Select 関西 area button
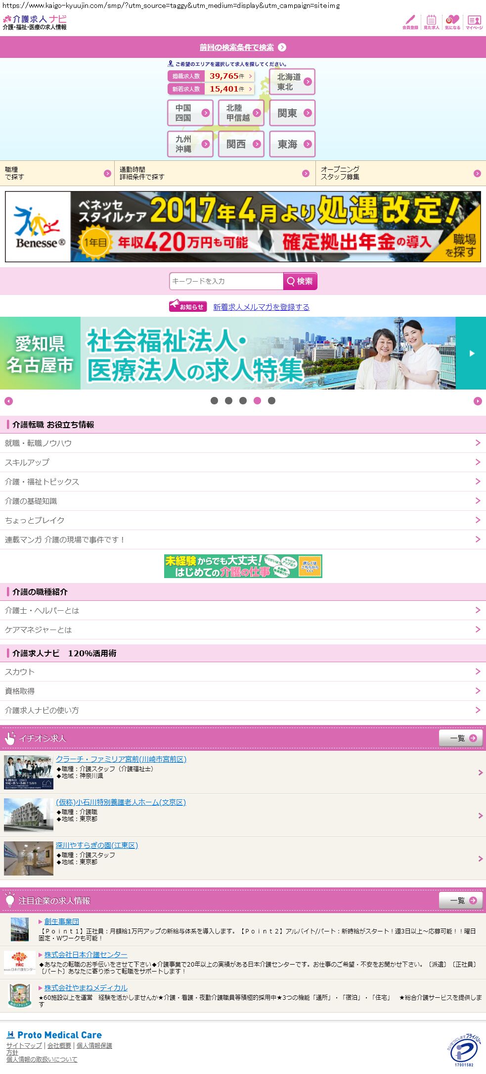 [x=241, y=144]
